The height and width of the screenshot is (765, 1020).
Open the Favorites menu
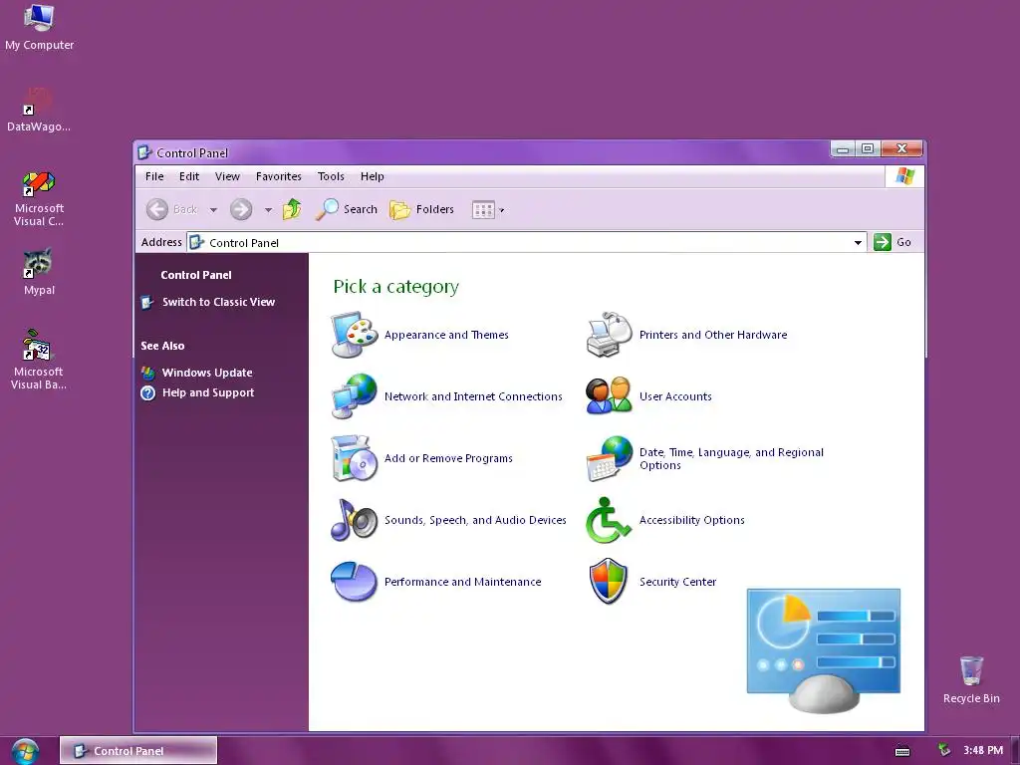click(279, 176)
